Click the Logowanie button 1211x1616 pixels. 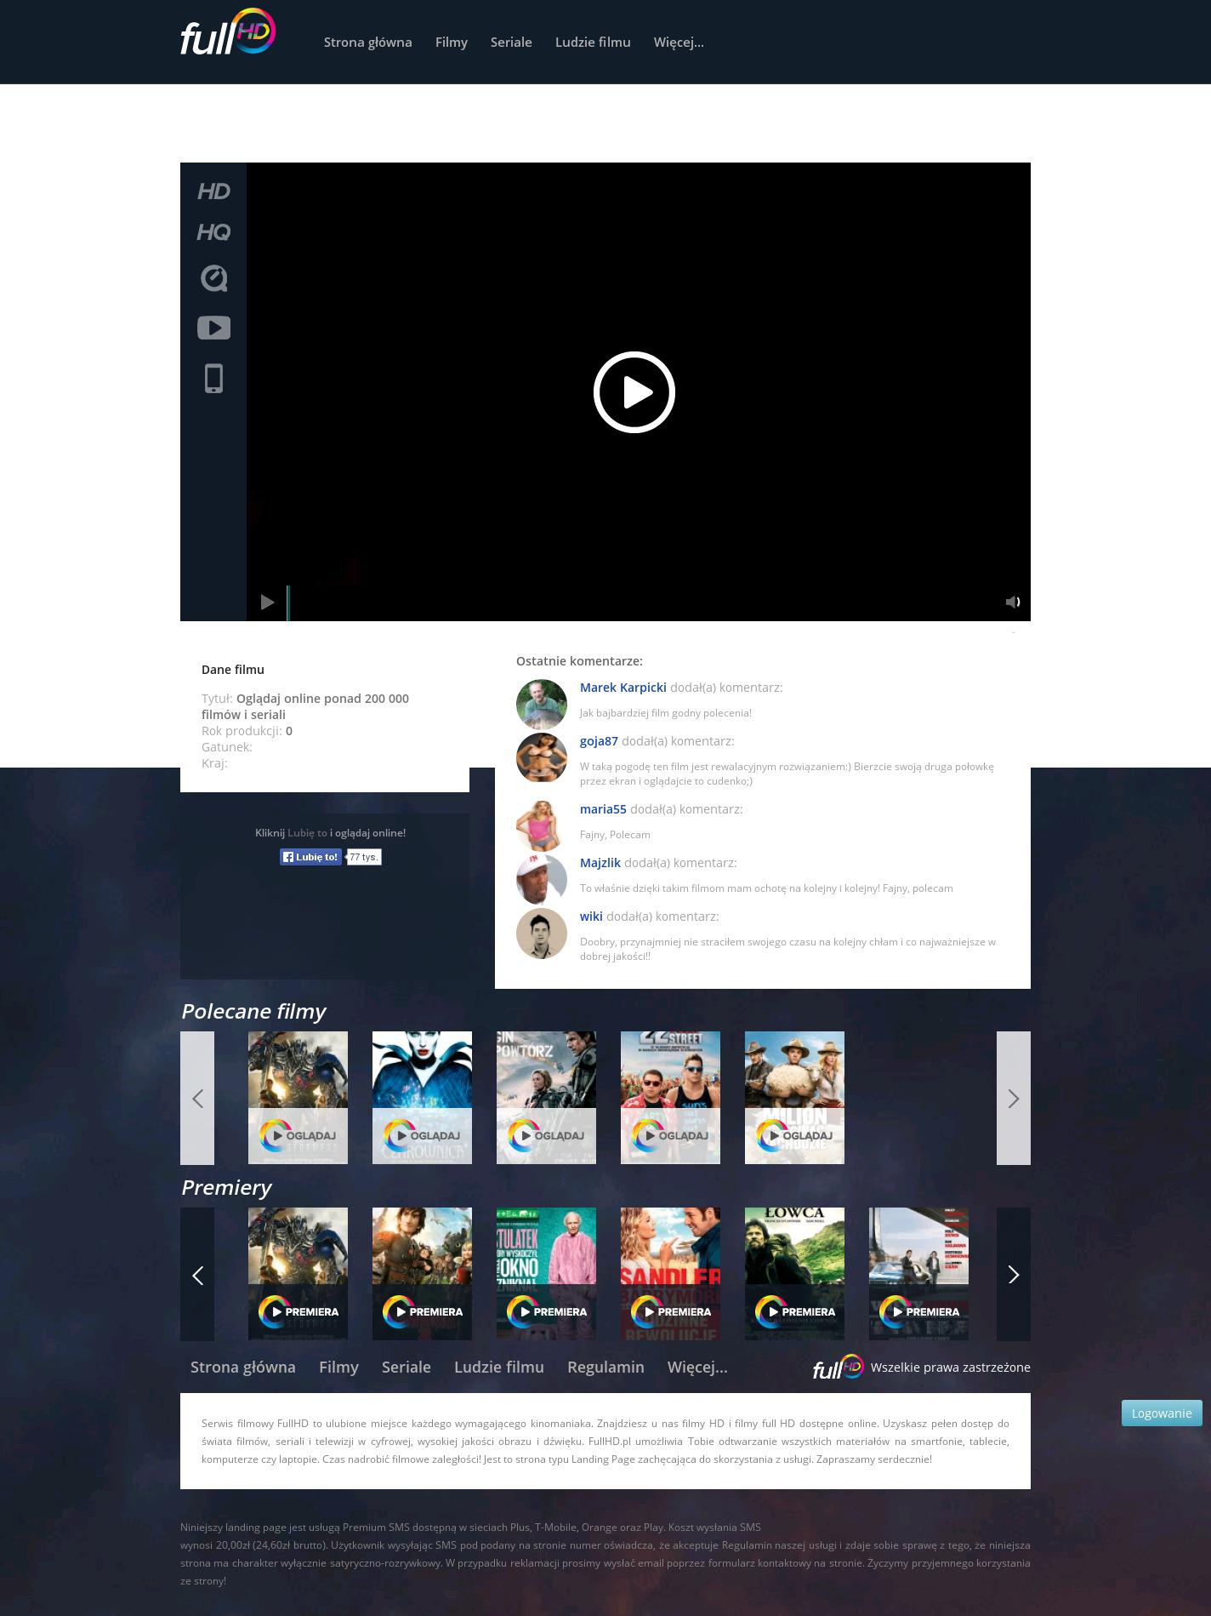(x=1161, y=1413)
